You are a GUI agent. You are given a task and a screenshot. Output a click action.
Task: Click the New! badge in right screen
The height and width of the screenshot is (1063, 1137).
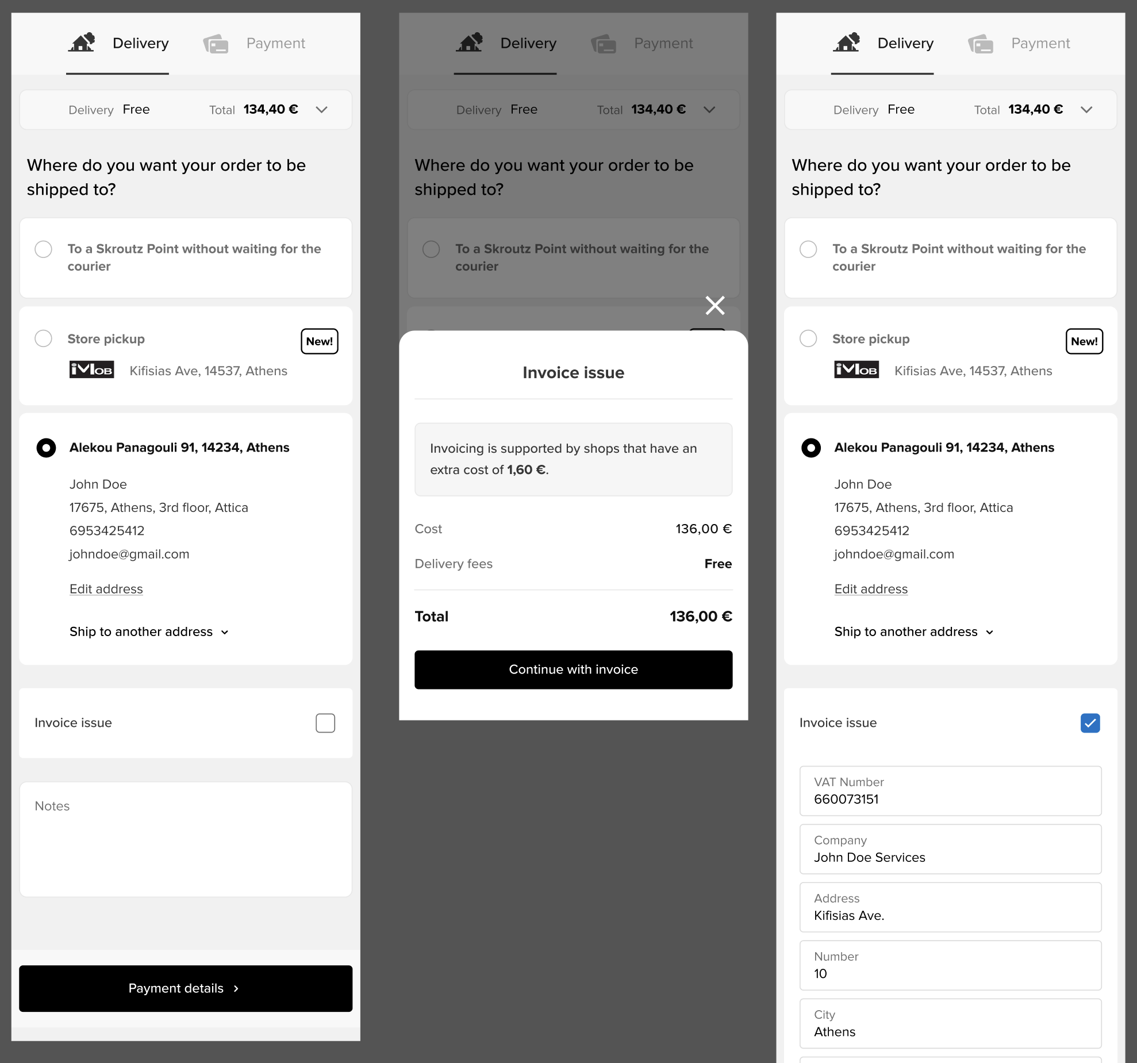pyautogui.click(x=1084, y=341)
